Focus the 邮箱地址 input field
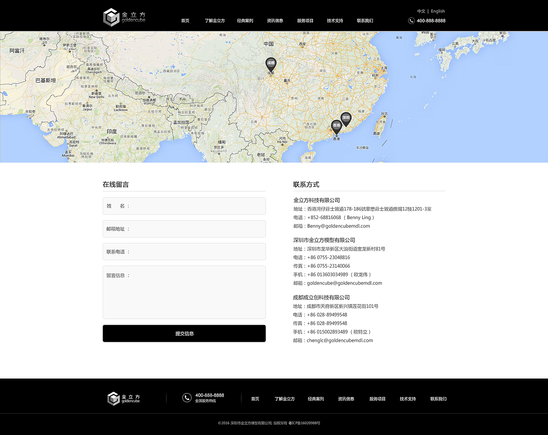 (184, 229)
